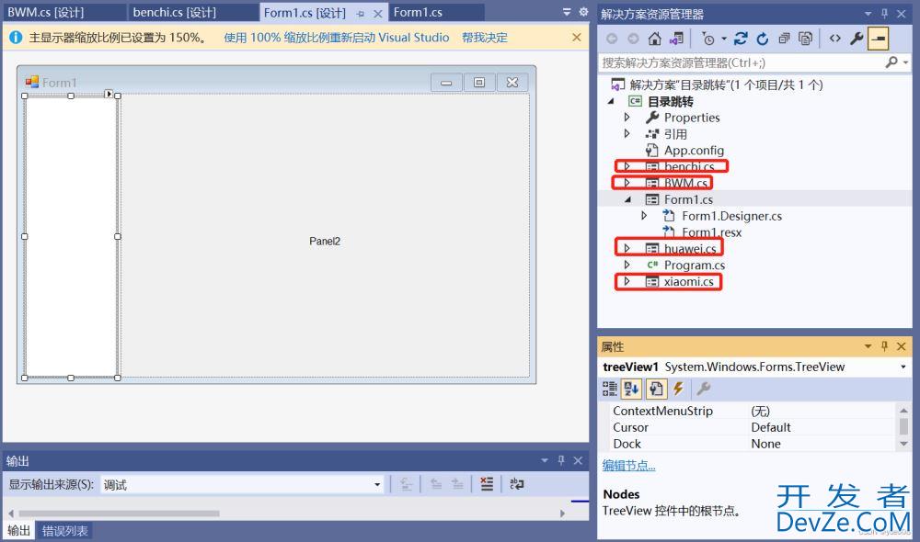Toggle Show All Files in Solution Explorer
This screenshot has height=542, width=920.
tap(806, 39)
